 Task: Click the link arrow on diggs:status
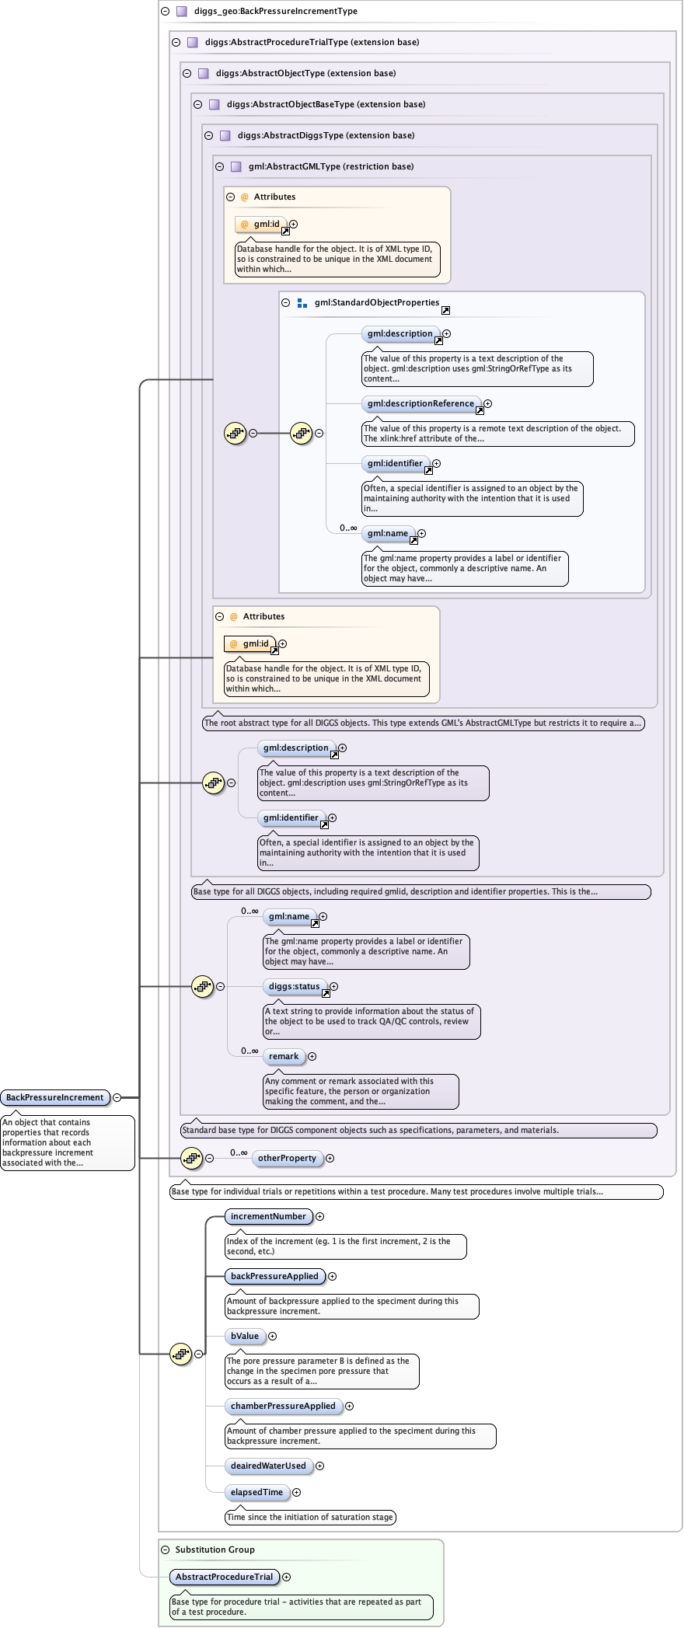point(326,994)
